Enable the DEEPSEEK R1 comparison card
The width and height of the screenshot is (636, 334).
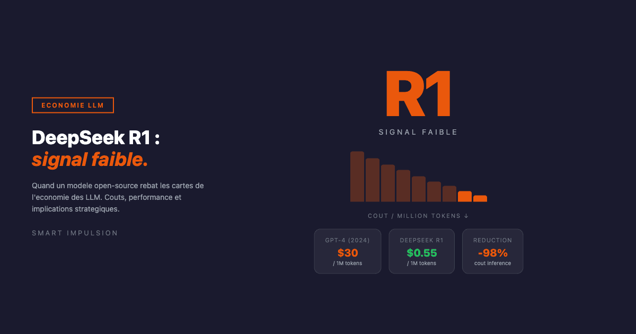[x=422, y=251]
